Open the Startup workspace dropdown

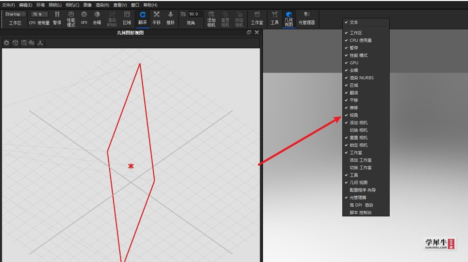pos(15,14)
